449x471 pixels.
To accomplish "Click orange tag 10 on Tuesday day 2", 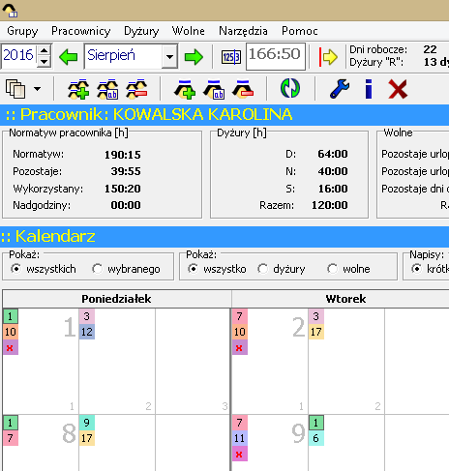I will [x=240, y=332].
